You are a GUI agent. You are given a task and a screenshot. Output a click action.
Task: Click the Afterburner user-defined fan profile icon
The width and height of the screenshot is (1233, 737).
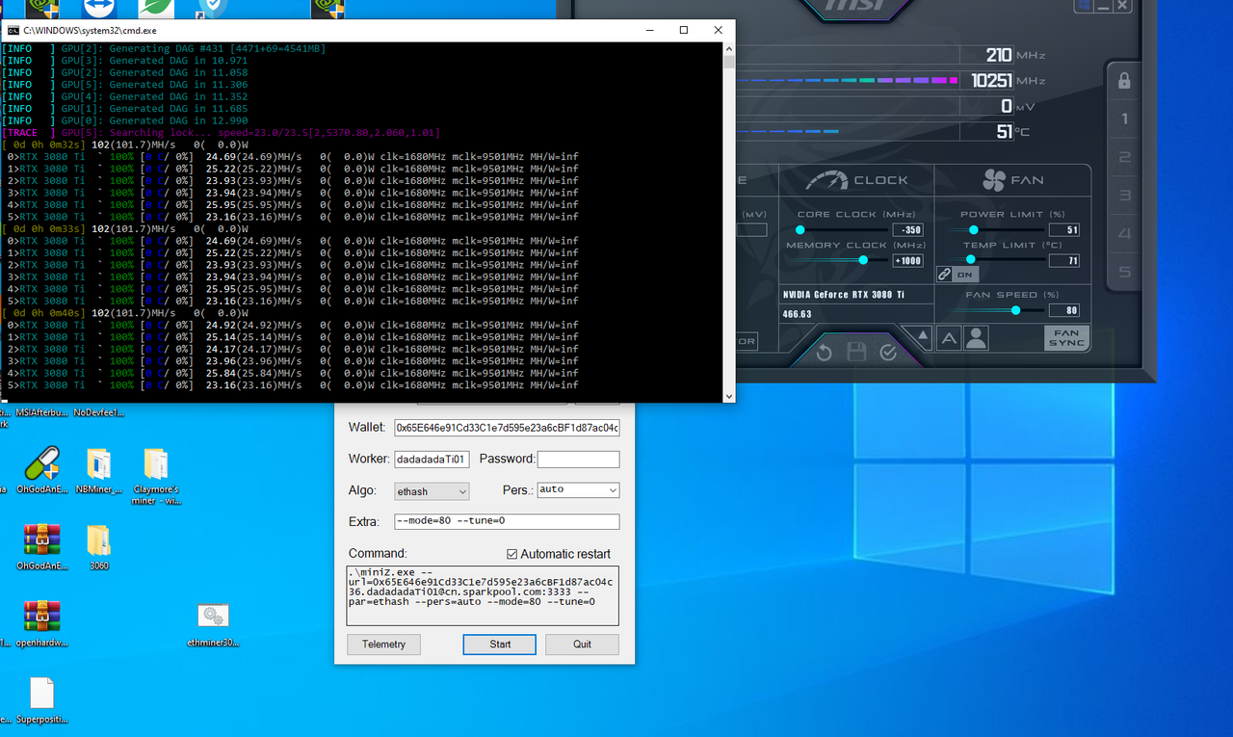coord(976,338)
